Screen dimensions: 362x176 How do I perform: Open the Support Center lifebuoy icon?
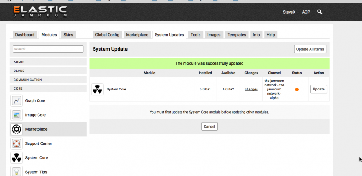coord(16,143)
